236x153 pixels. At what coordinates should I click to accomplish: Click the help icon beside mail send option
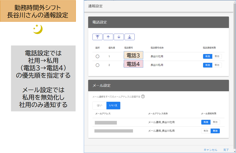(x=143, y=97)
